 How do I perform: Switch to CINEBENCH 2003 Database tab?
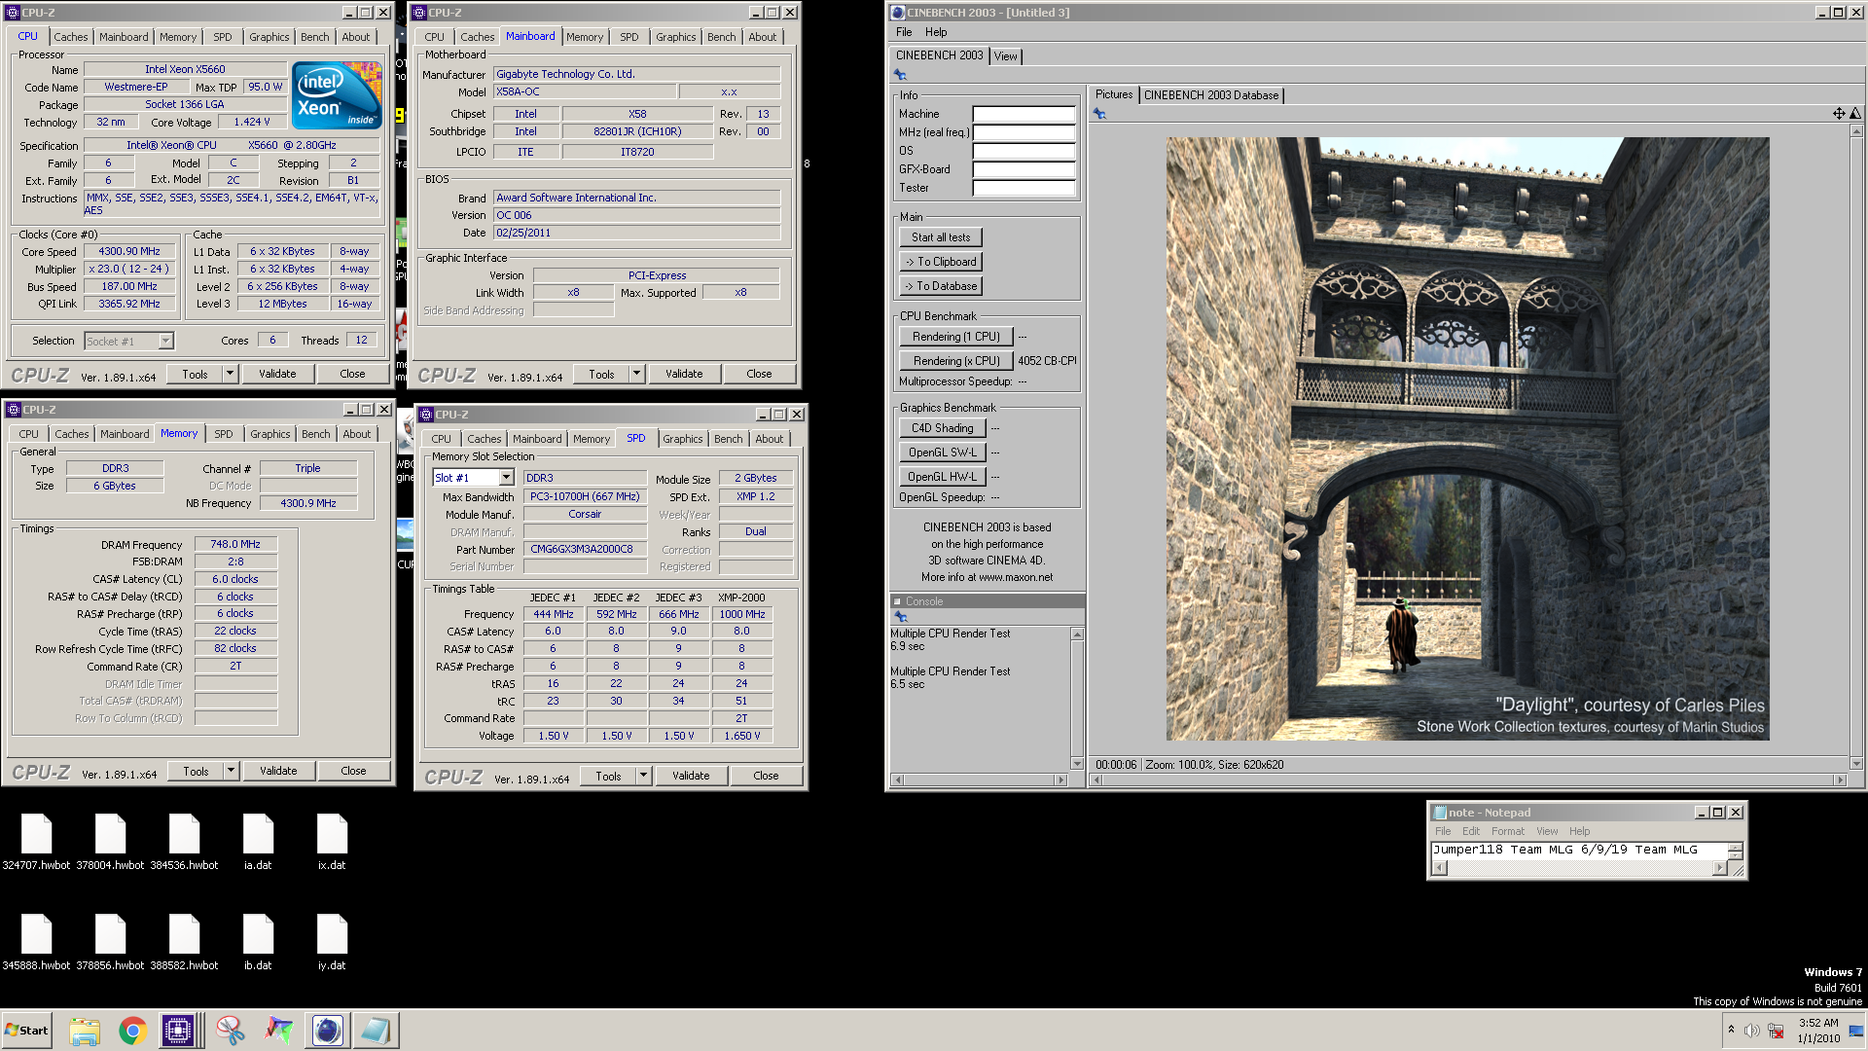coord(1211,95)
